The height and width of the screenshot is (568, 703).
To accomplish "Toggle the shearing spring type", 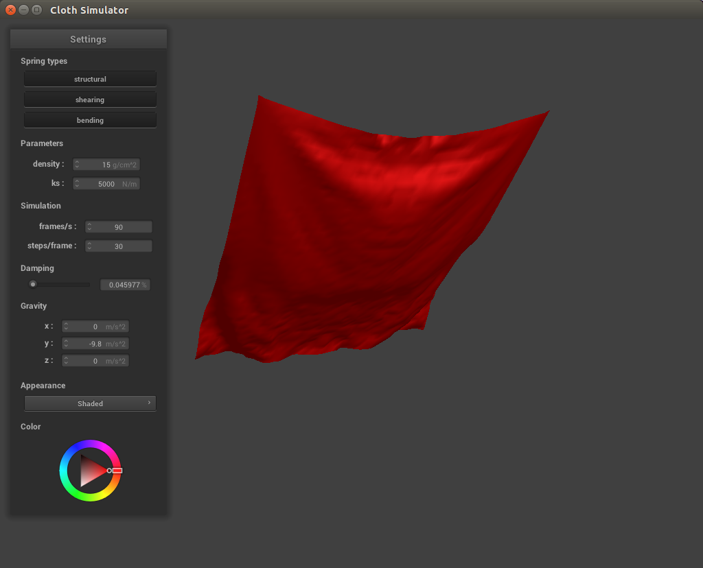I will [x=90, y=99].
